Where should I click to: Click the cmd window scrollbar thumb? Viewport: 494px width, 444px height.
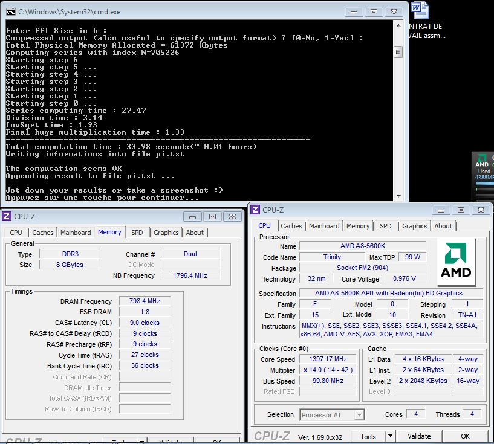(398, 52)
